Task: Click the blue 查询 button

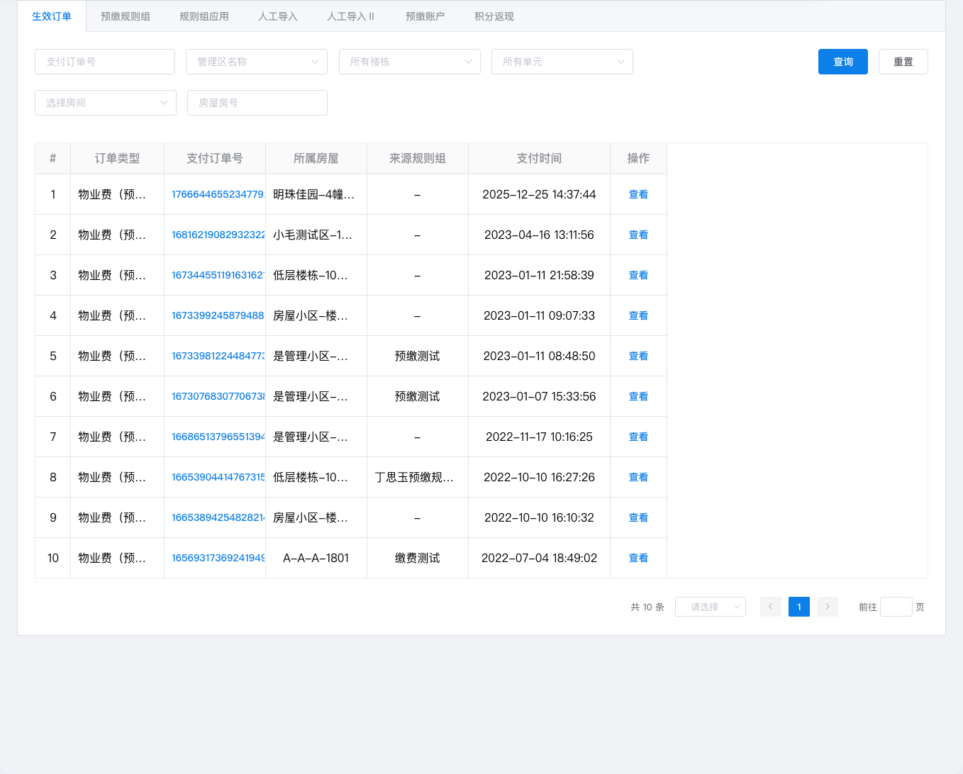Action: (x=842, y=62)
